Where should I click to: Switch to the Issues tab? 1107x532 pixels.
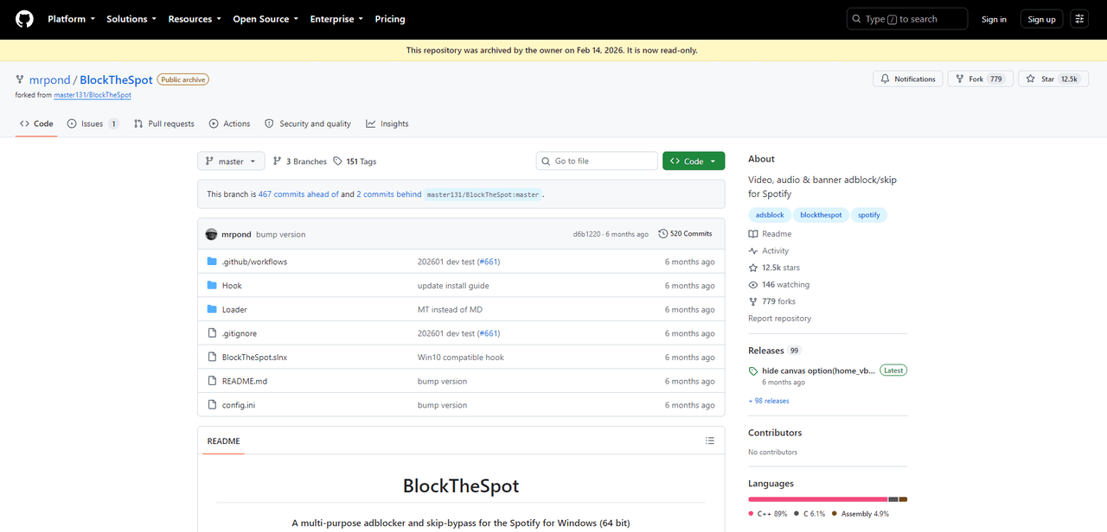pyautogui.click(x=93, y=123)
